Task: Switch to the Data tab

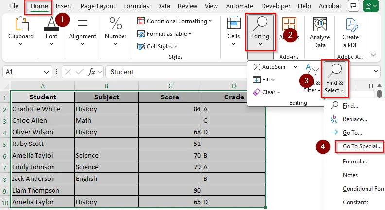Action: pyautogui.click(x=163, y=6)
